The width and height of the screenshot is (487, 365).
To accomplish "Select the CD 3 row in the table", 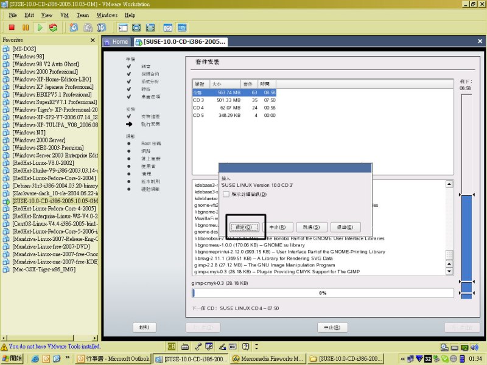I will 234,100.
